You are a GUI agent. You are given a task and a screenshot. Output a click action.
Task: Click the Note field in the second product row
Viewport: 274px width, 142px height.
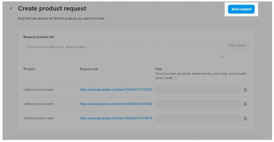(198, 104)
